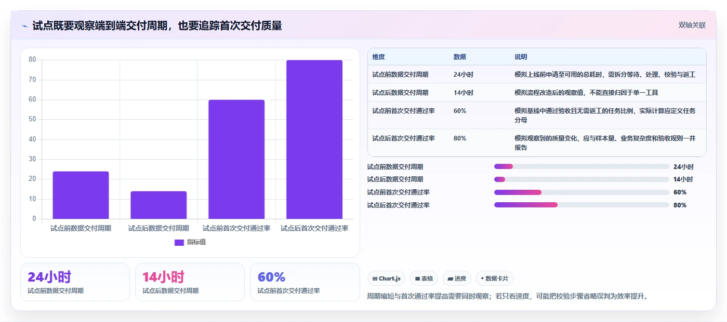This screenshot has height=322, width=727.
Task: Click the Chart.js tag chip
Action: [386, 278]
